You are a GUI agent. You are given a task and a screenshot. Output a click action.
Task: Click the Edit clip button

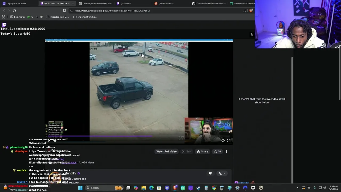186,151
